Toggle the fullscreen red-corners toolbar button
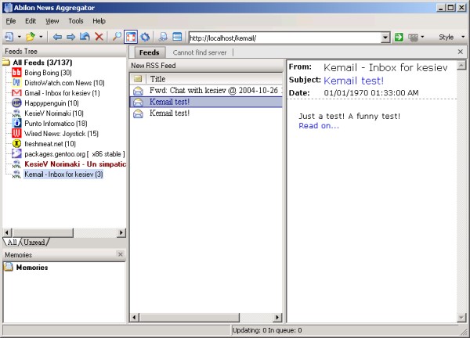Image resolution: width=470 pixels, height=338 pixels. [x=131, y=37]
